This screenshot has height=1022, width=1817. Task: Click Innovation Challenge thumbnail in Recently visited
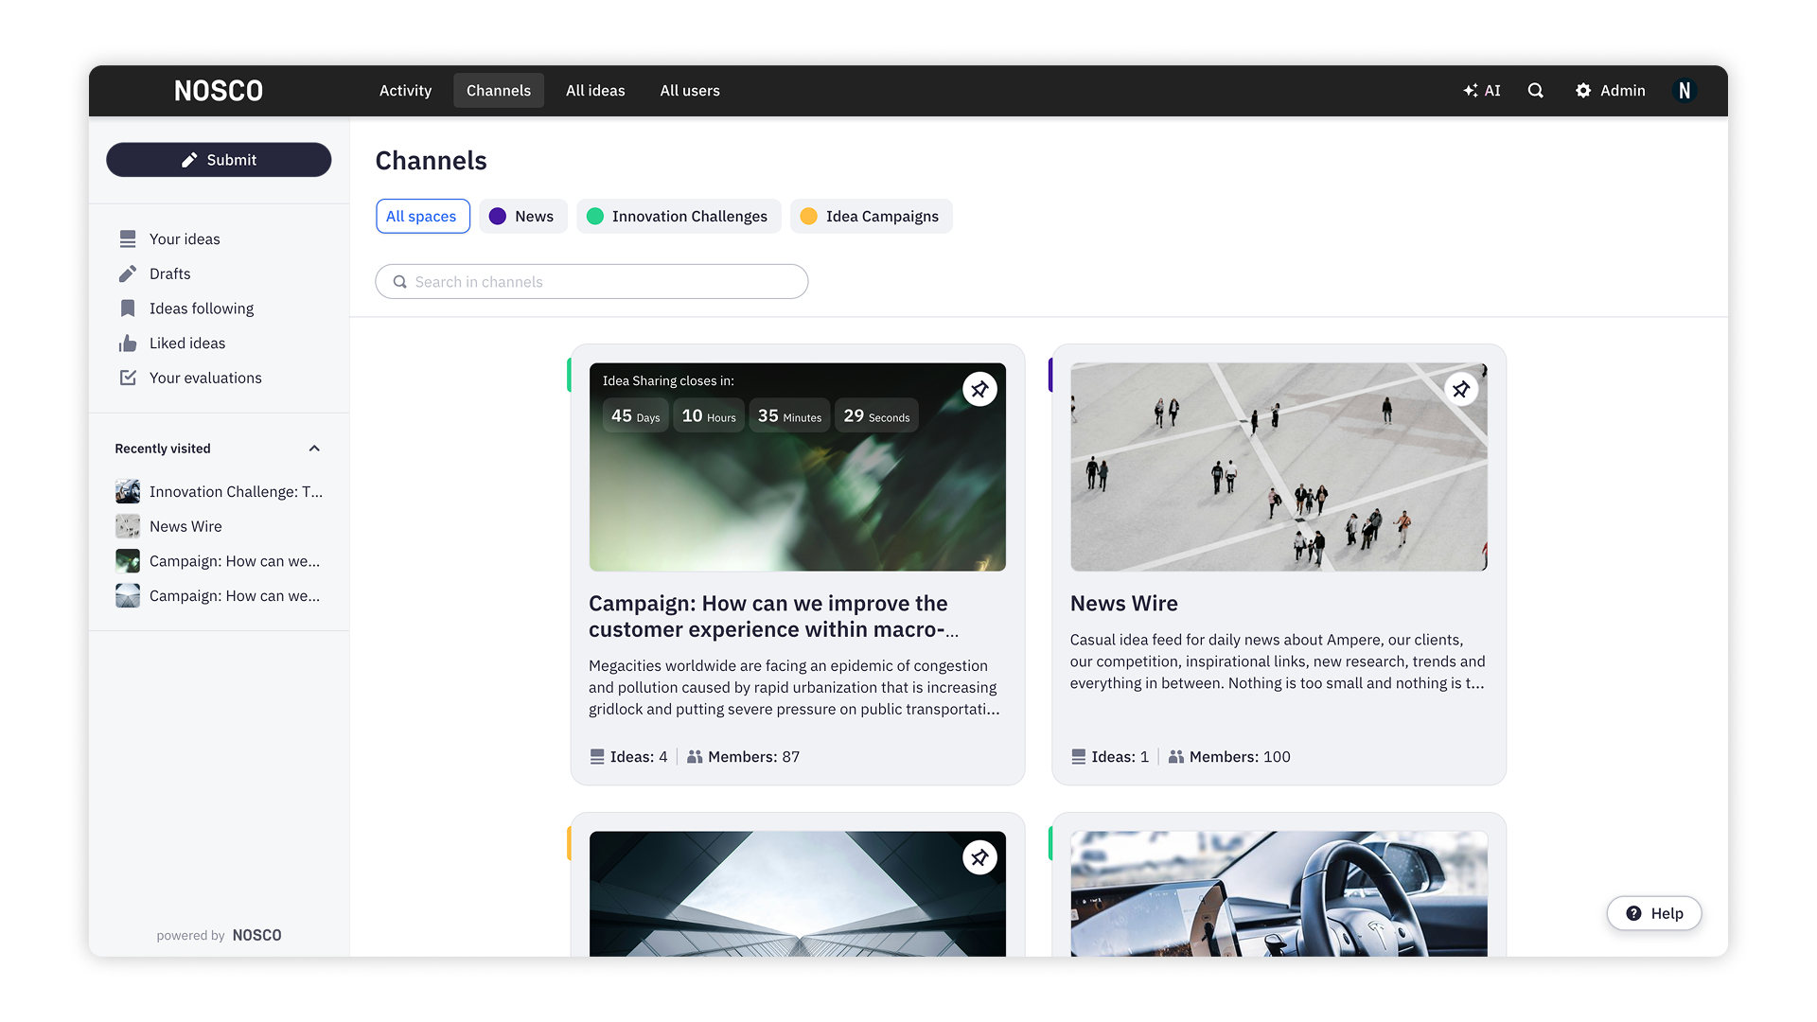(128, 491)
